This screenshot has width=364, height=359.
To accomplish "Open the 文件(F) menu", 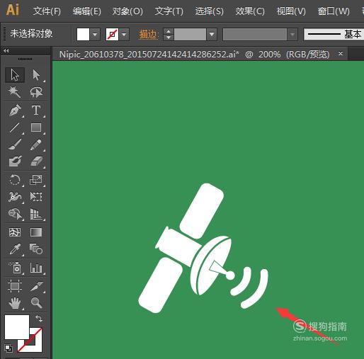I will 47,11.
